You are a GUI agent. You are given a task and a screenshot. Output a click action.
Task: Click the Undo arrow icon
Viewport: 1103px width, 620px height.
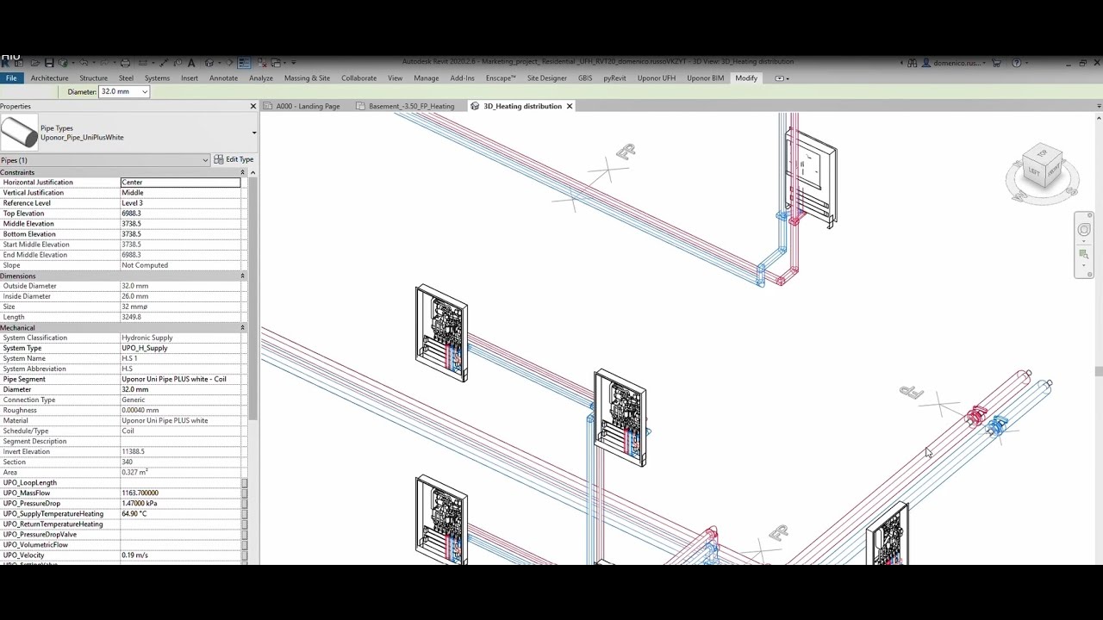click(84, 63)
